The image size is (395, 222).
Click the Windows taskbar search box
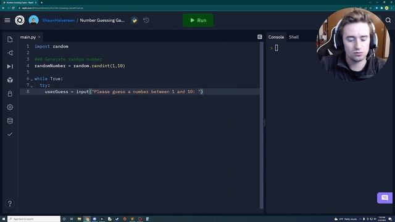click(34, 219)
